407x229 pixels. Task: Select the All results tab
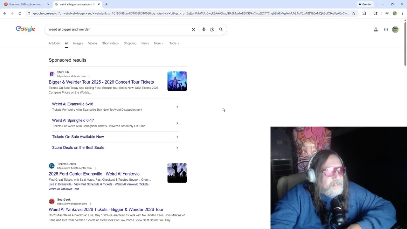[66, 43]
